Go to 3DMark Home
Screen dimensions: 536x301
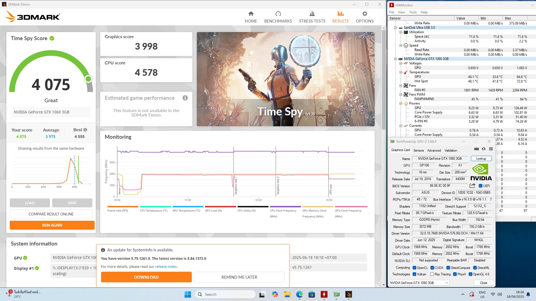(251, 17)
